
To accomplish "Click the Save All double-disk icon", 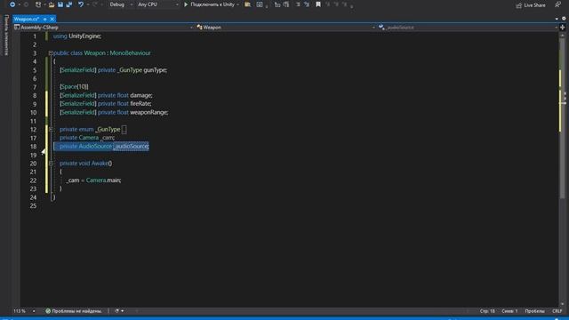I will coord(69,4).
